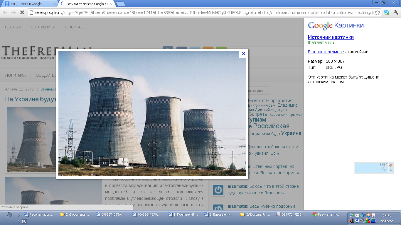Click Российская tag

271,126
